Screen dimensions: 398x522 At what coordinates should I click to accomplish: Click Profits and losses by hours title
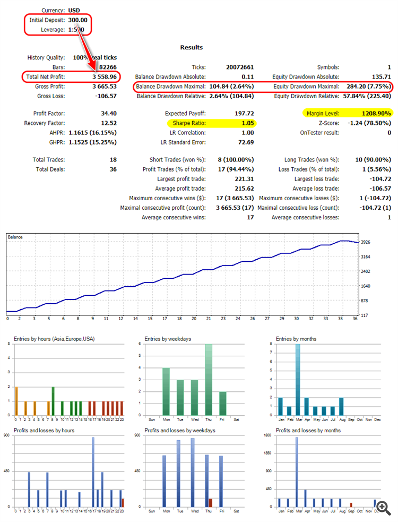point(44,431)
